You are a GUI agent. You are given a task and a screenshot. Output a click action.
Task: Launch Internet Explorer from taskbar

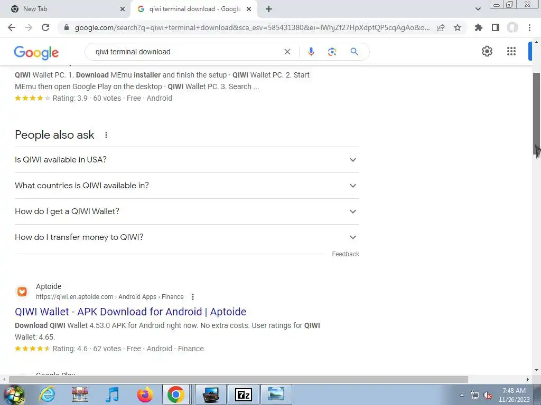(47, 394)
